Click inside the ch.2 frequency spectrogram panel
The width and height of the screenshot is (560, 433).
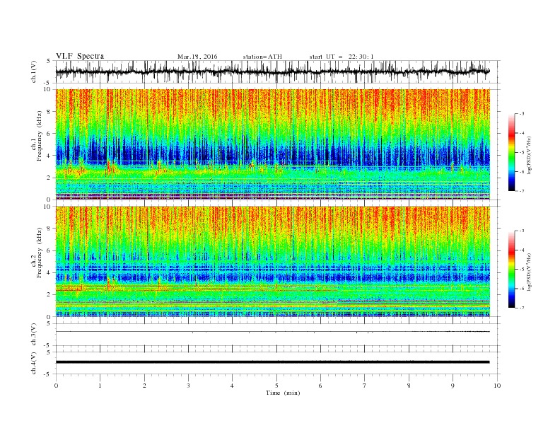click(273, 262)
